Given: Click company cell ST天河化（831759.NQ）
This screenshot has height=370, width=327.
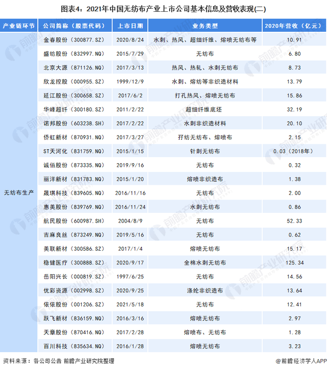Looking at the screenshot, I should (x=74, y=151).
